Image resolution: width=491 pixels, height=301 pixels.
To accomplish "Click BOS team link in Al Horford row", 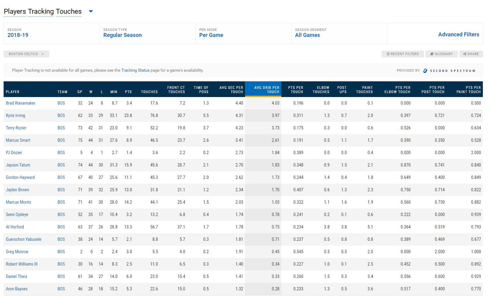I will pos(61,227).
